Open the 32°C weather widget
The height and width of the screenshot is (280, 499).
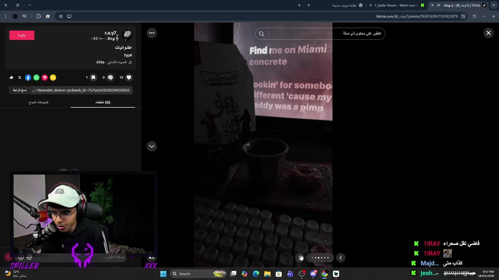point(15,274)
